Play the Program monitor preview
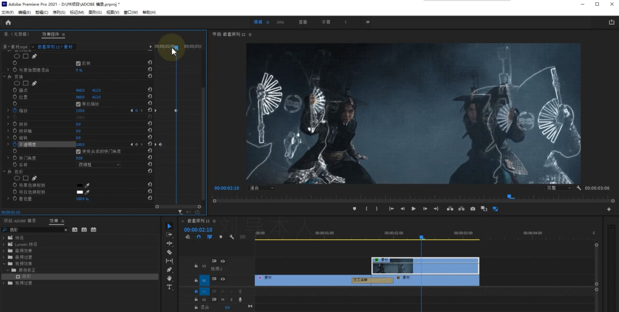 [413, 208]
